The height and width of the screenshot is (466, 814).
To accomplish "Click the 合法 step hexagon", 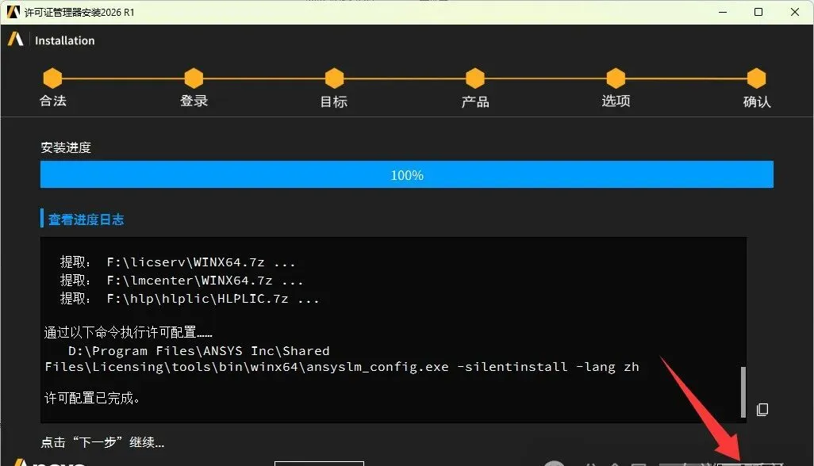I will coord(52,78).
